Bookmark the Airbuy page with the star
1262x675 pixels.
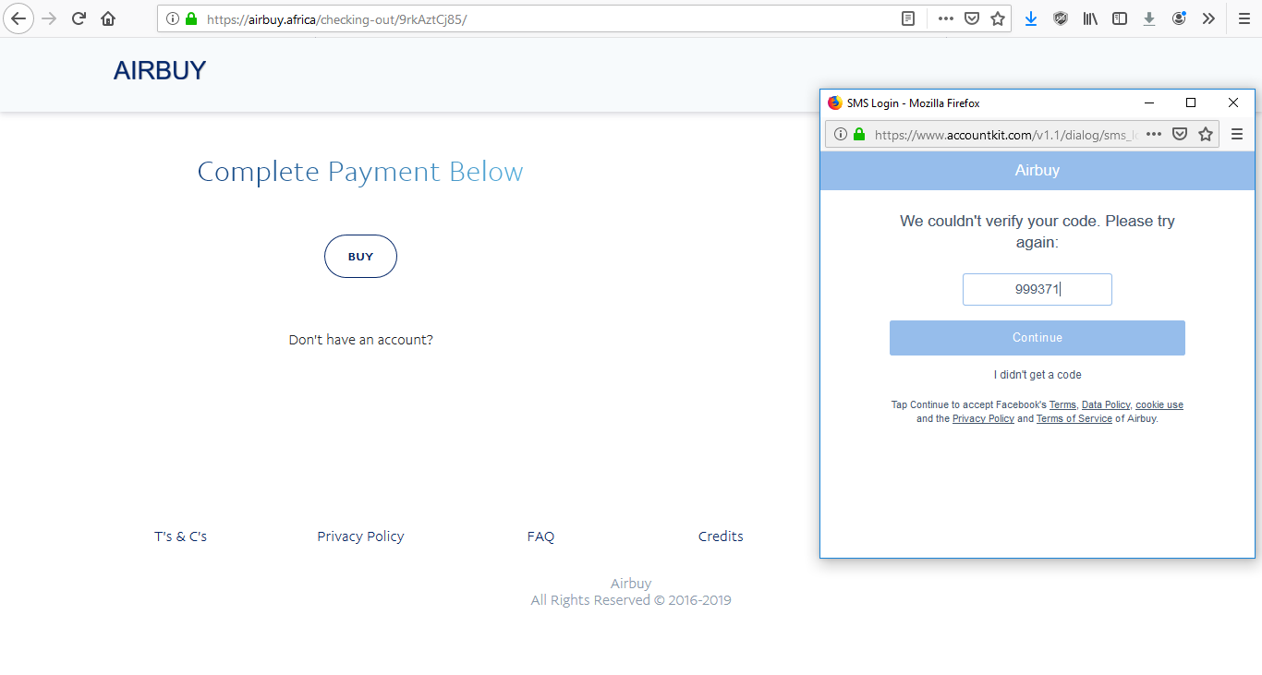[x=998, y=18]
